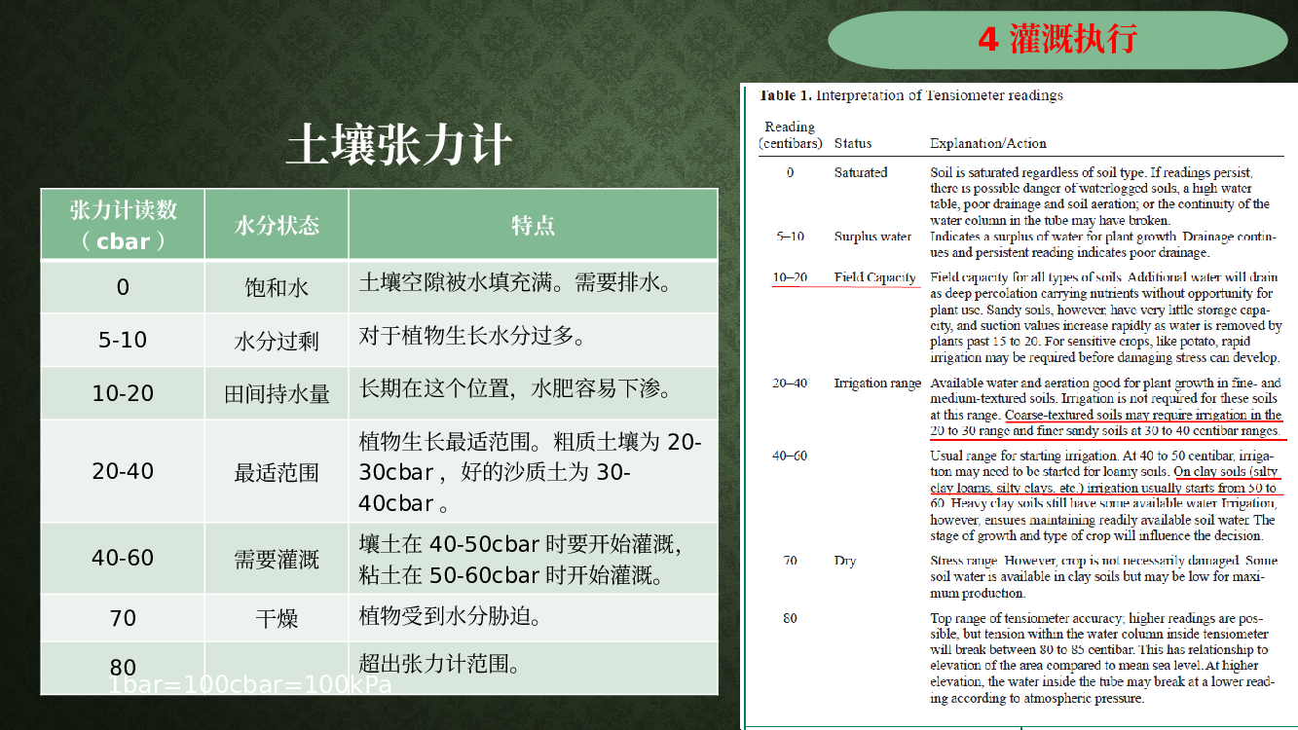Click the "Field capacity for all types of soils" explanation
The image size is (1298, 730).
tap(1106, 317)
